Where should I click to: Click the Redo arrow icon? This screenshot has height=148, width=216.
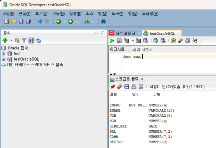[x=47, y=21]
